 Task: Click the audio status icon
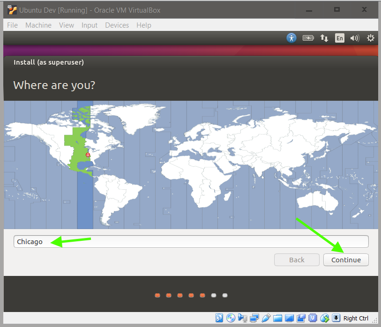pos(242,318)
